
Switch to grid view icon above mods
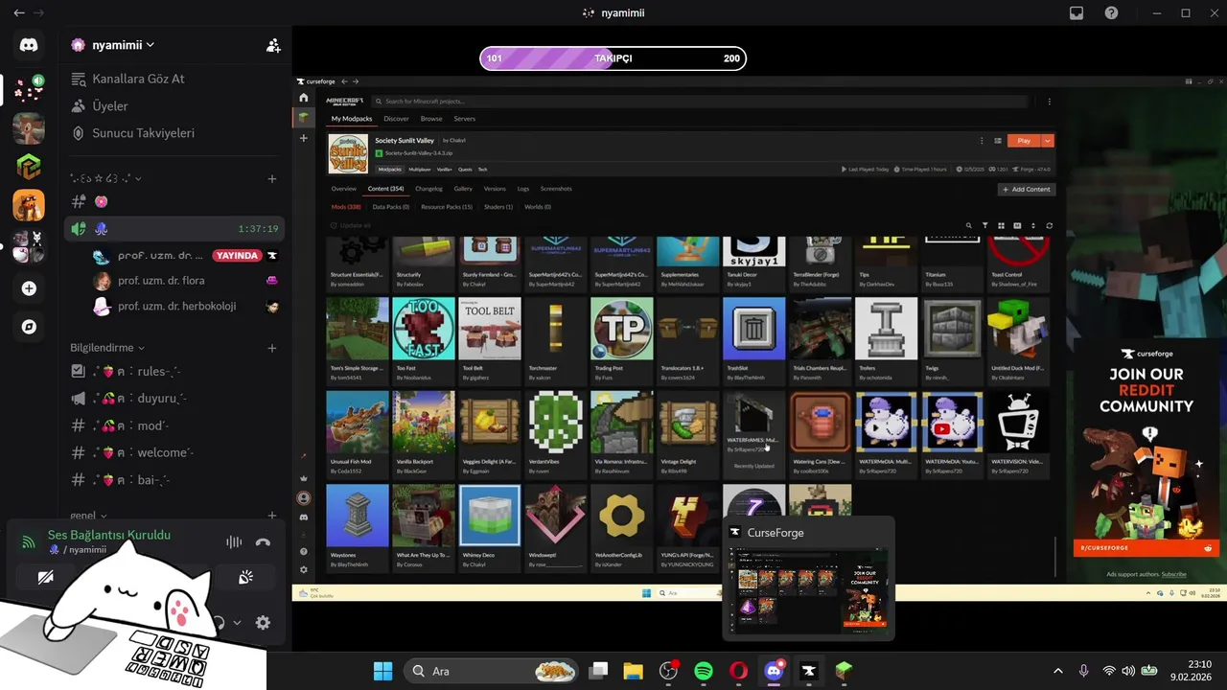1001,226
